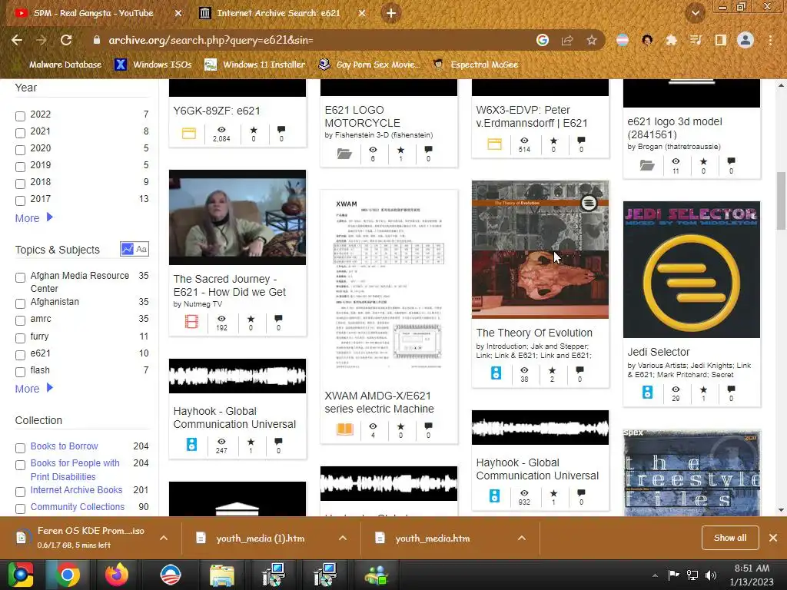The height and width of the screenshot is (590, 787).
Task: Click Show all downloads button
Action: 730,538
